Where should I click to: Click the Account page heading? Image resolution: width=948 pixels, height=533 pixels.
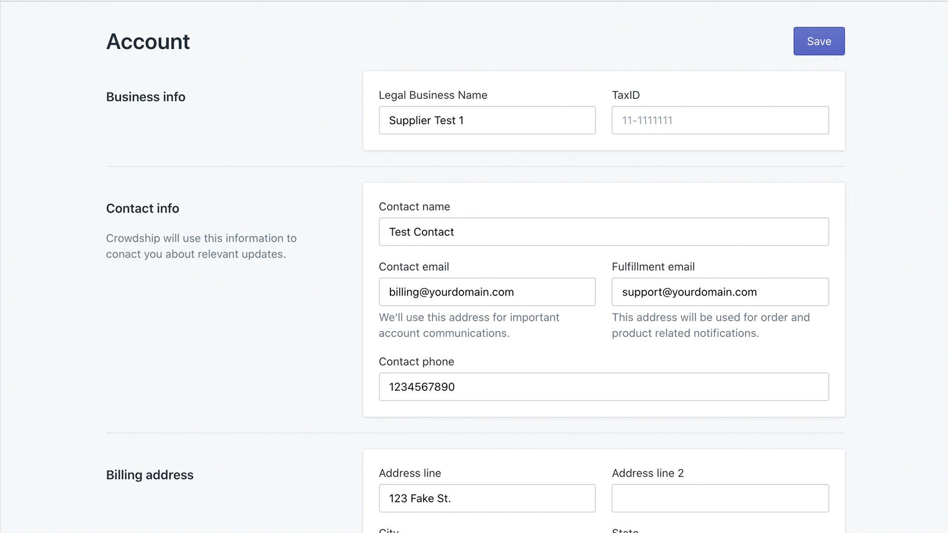[x=148, y=42]
